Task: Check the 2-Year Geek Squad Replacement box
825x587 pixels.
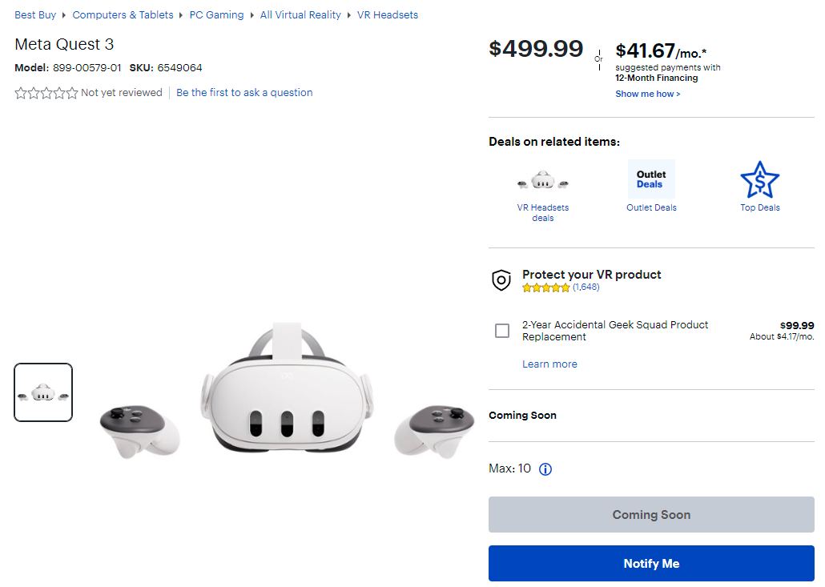Action: 502,331
